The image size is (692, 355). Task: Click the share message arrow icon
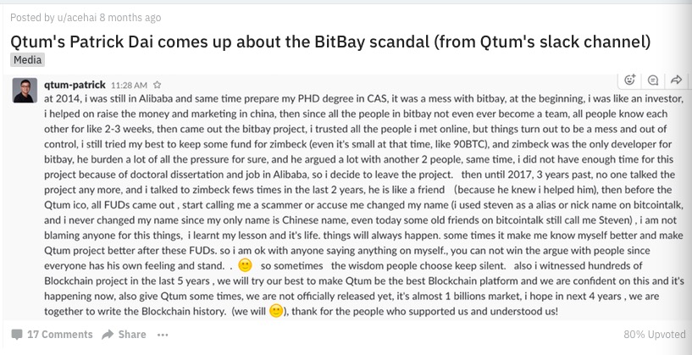(676, 80)
